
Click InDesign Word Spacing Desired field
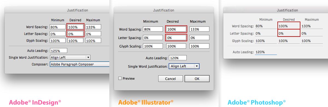[x=75, y=27]
